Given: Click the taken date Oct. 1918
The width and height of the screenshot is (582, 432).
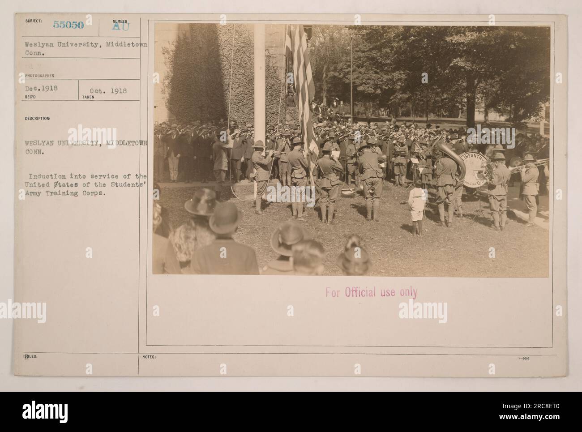Looking at the screenshot, I should (x=108, y=90).
